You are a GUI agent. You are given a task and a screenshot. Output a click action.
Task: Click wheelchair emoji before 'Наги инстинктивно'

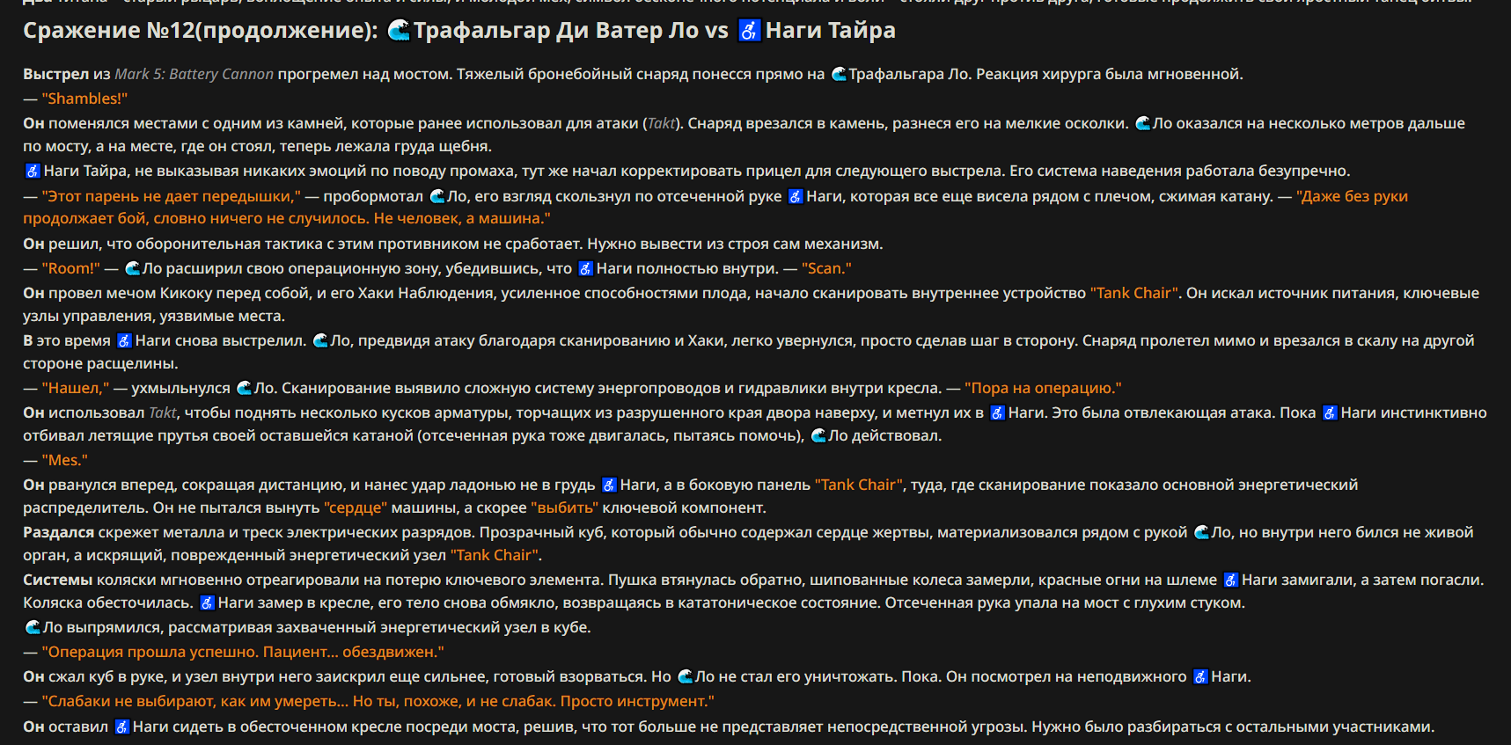(x=1330, y=413)
